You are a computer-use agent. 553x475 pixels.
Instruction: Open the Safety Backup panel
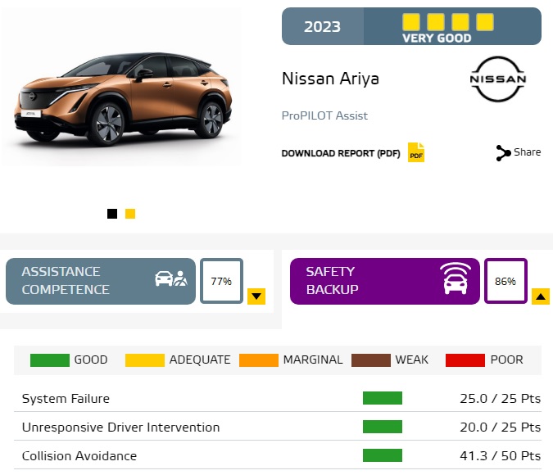click(x=385, y=281)
